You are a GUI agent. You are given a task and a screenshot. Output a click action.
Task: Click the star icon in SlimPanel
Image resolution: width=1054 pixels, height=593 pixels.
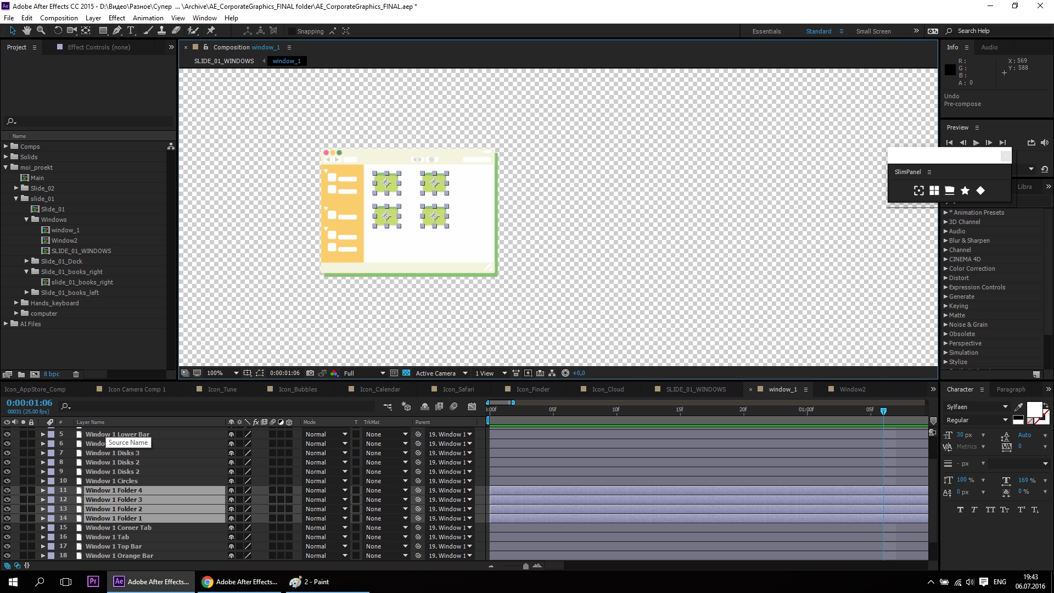[965, 191]
